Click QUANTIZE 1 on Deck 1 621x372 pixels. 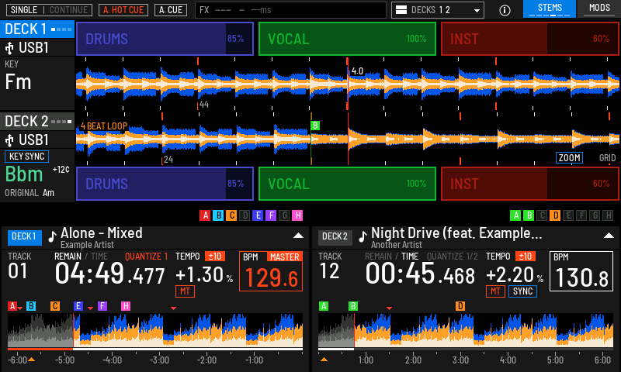[146, 257]
